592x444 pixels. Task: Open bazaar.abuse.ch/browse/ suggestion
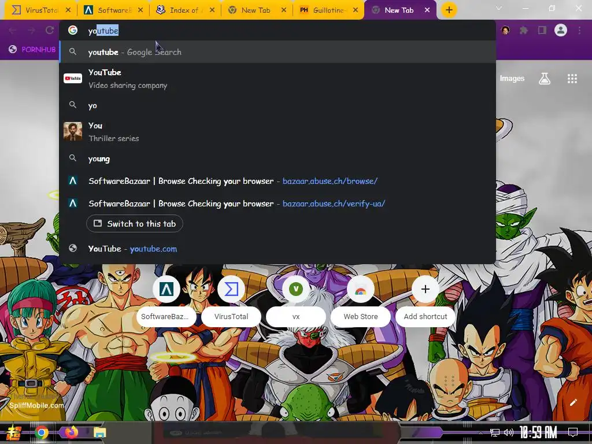click(277, 181)
